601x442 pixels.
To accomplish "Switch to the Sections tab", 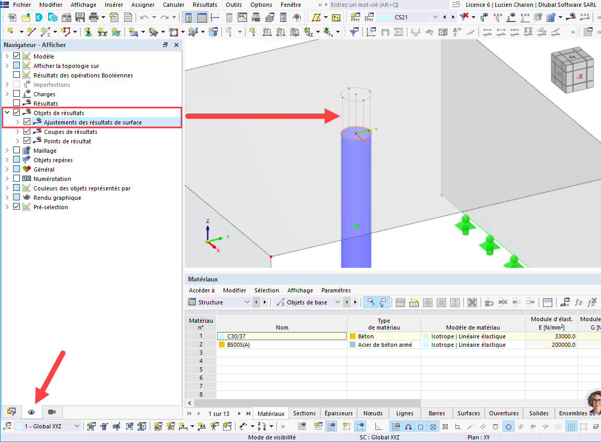I will click(304, 413).
